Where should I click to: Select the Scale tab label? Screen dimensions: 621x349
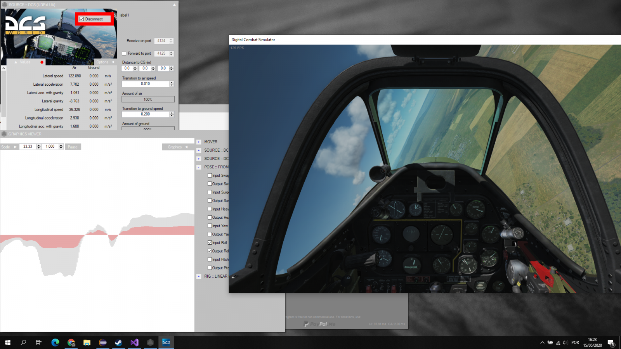pyautogui.click(x=5, y=147)
